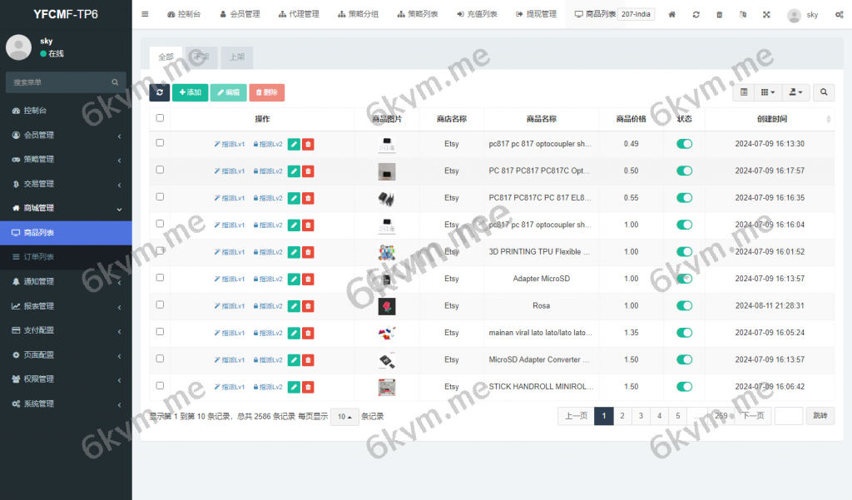The height and width of the screenshot is (500, 852).
Task: Click the home icon in the top navbar
Action: click(672, 14)
